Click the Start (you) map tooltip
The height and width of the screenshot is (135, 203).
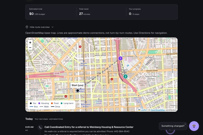(77, 85)
